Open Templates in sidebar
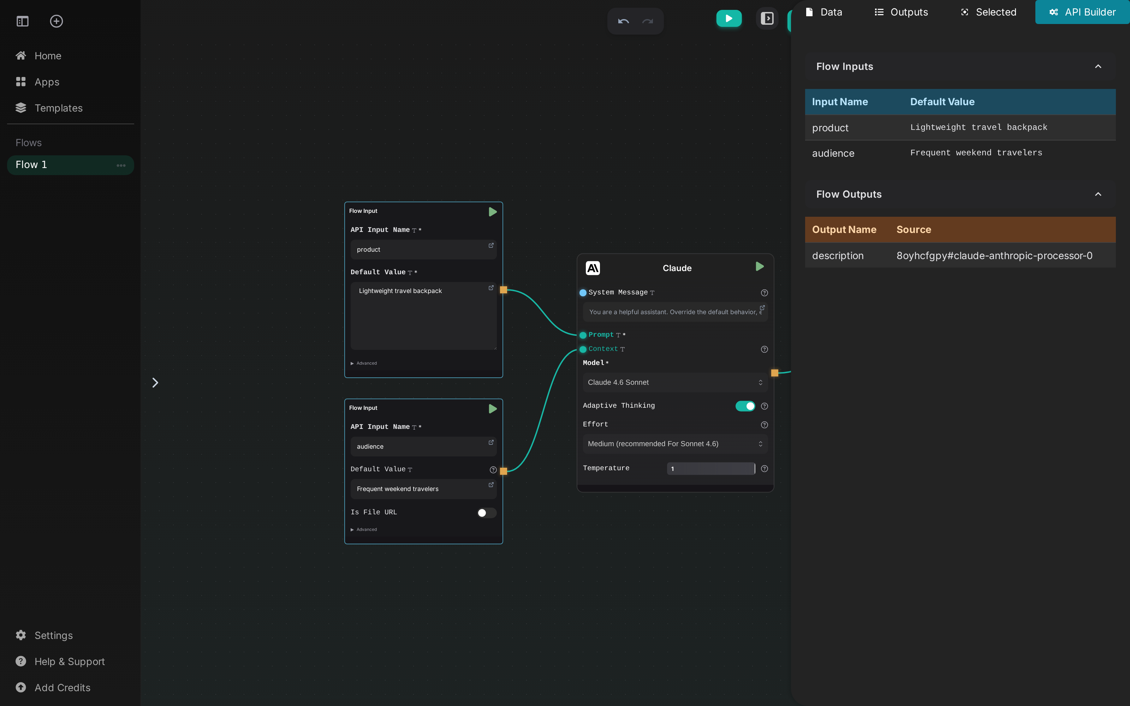 pos(49,108)
